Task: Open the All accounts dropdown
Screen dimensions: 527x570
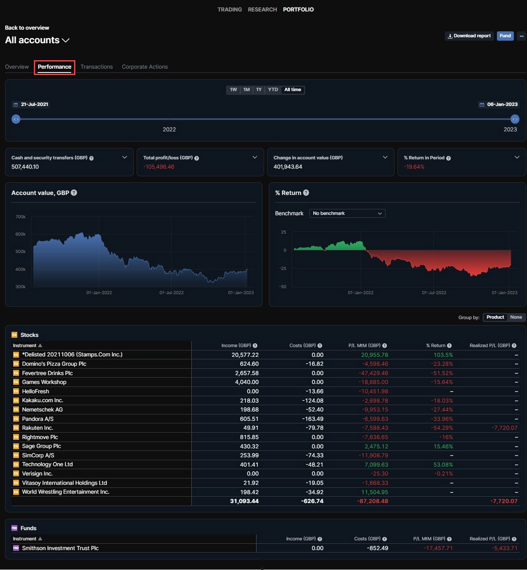Action: click(37, 40)
